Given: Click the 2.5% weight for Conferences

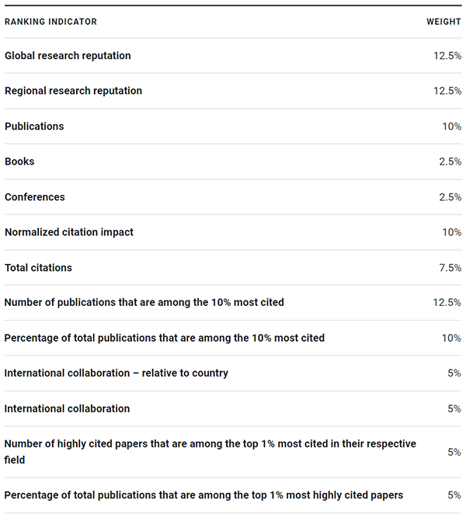Looking at the screenshot, I should click(450, 197).
